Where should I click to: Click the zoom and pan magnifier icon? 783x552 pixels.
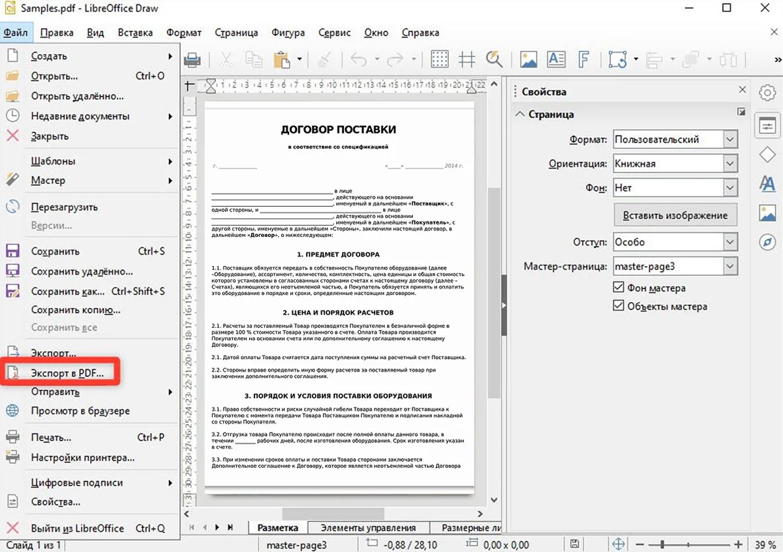[494, 60]
